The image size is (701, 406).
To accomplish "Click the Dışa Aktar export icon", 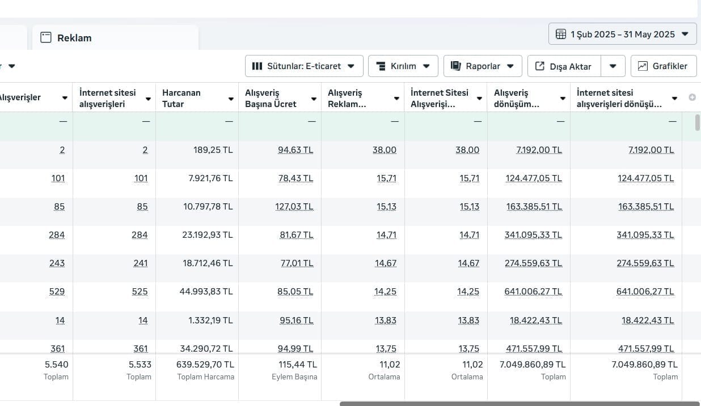I will pos(539,66).
